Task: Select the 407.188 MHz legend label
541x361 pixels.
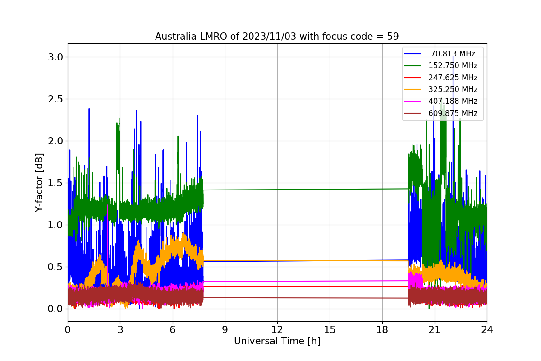Action: [x=453, y=101]
